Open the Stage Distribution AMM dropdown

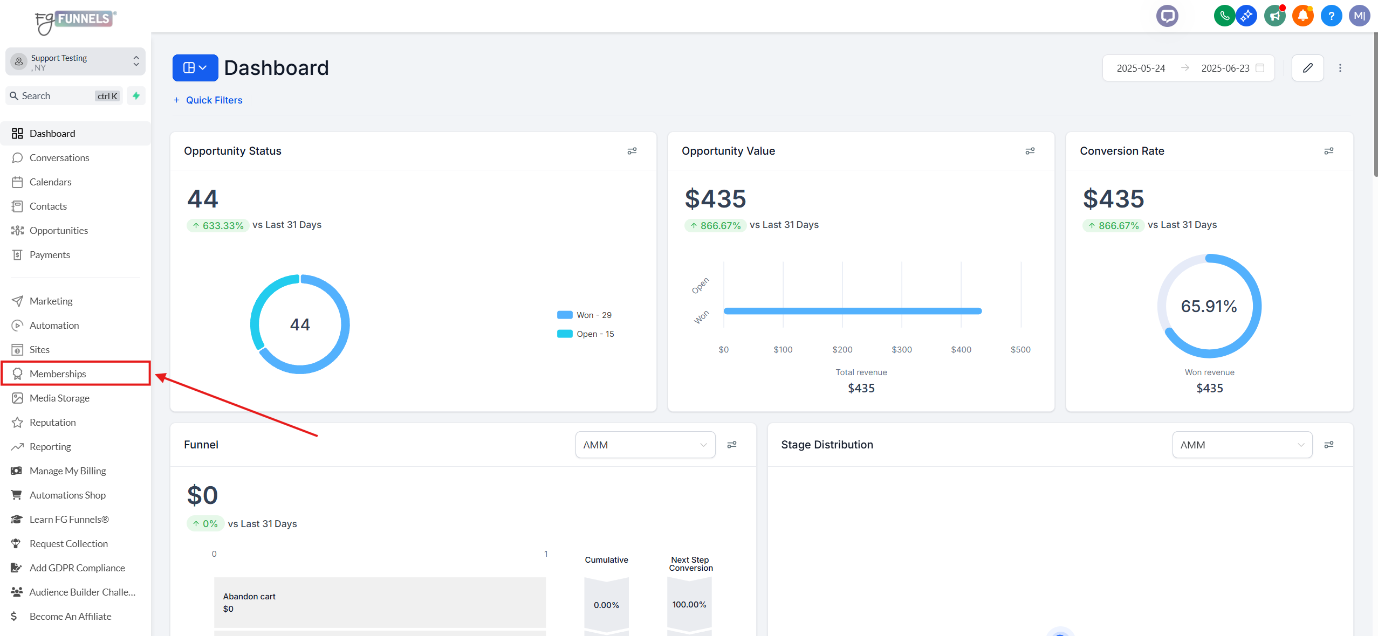pyautogui.click(x=1242, y=445)
